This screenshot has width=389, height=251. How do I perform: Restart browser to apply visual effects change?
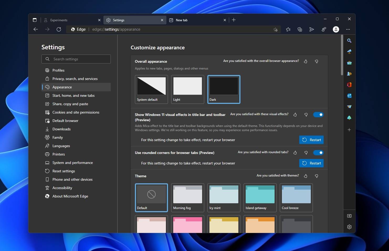click(311, 140)
